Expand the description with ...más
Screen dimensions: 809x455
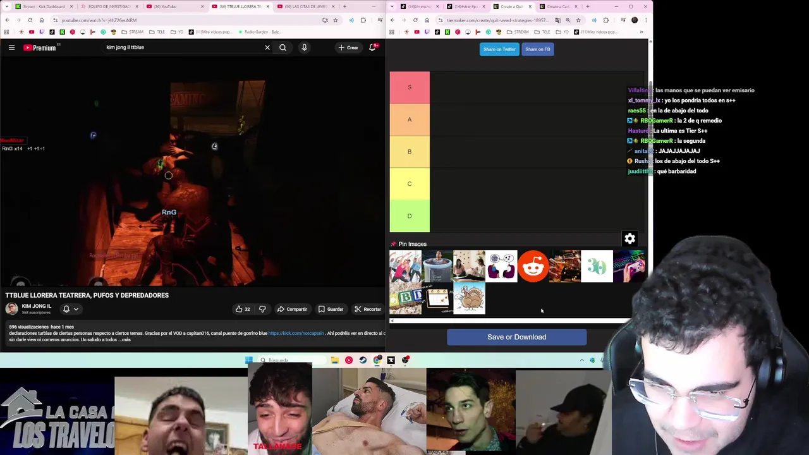click(125, 340)
